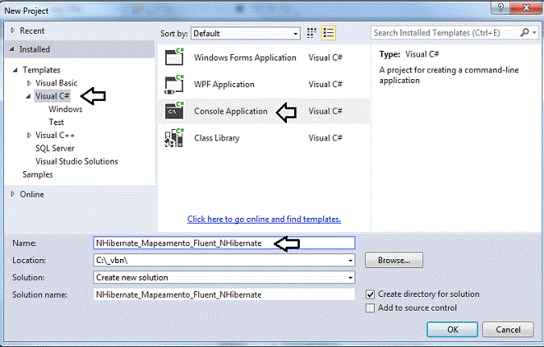Click the Windows Forms Application template icon
The width and height of the screenshot is (544, 347).
pos(175,58)
